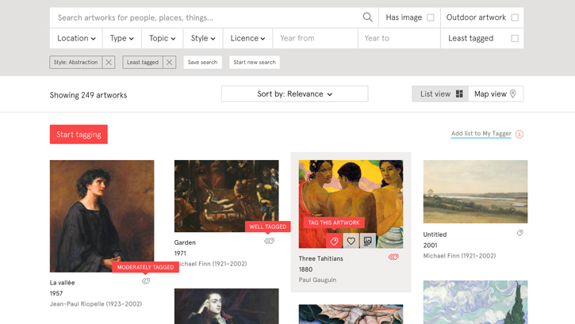
Task: Click the tag-level icon under La vallée
Action: click(x=146, y=281)
